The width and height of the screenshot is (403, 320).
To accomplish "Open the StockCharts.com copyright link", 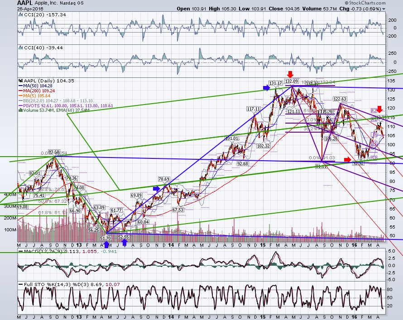I will tap(365, 3).
